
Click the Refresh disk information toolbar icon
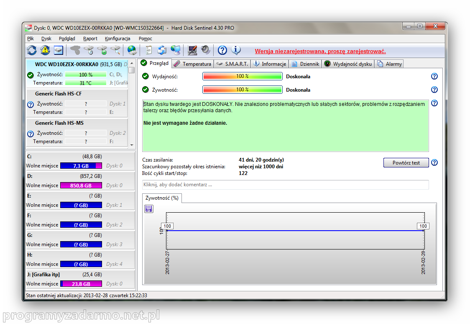point(32,50)
